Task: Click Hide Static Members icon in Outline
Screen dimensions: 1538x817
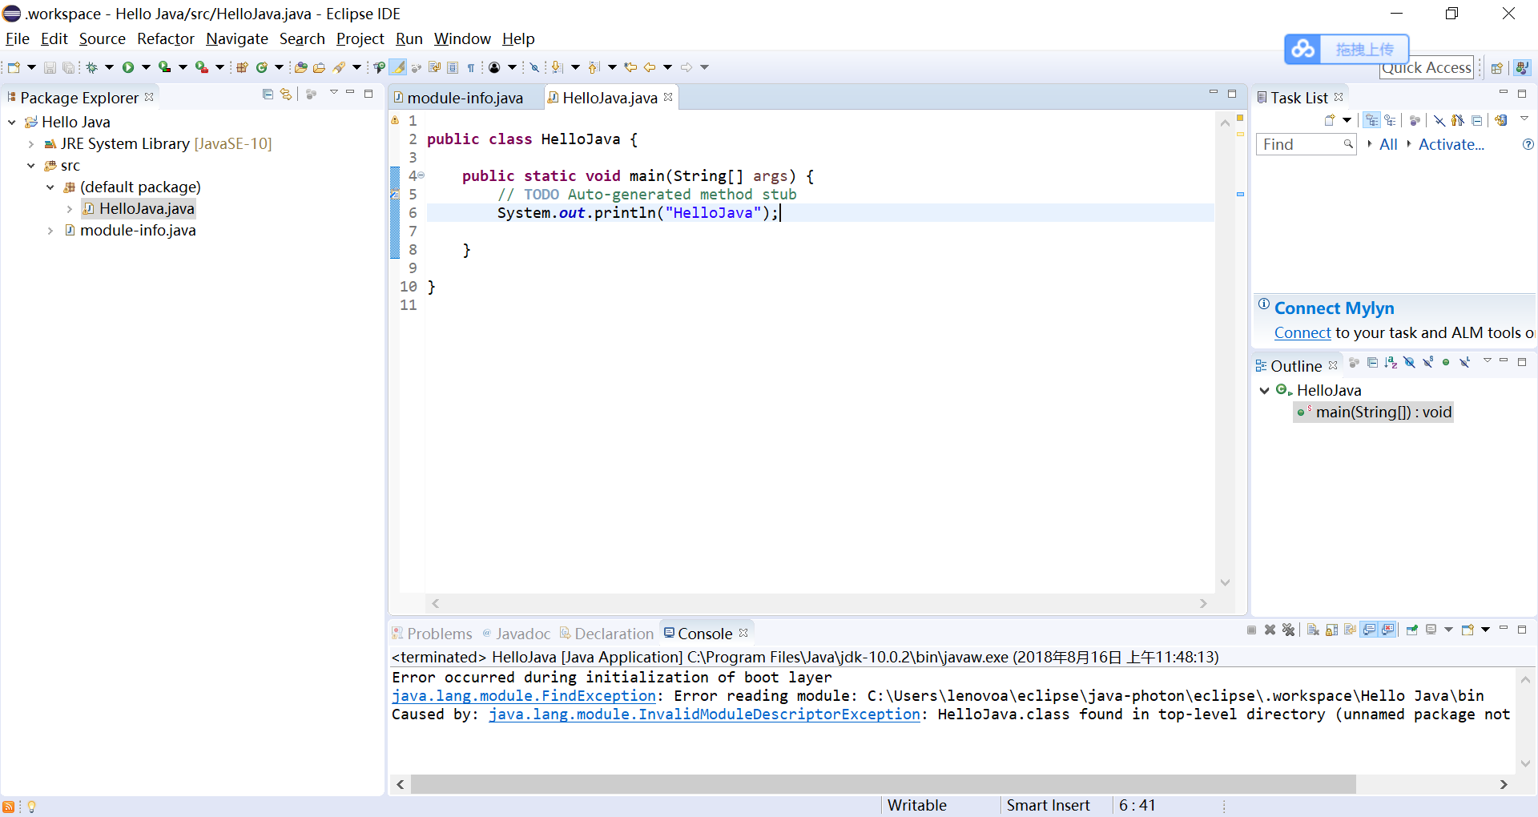Action: point(1427,363)
